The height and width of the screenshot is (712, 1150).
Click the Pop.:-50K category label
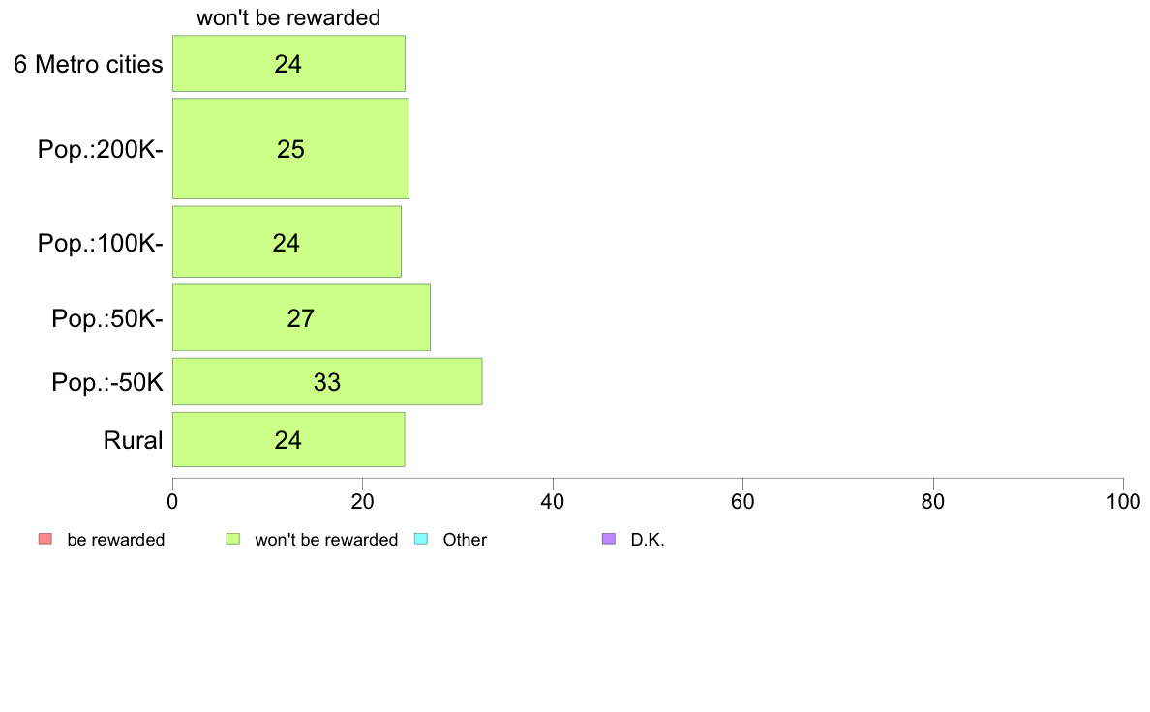tap(107, 382)
